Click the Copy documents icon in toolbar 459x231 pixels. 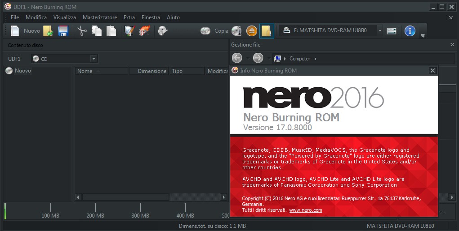(x=97, y=30)
